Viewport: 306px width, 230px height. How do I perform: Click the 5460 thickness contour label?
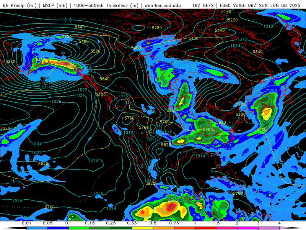click(84, 41)
